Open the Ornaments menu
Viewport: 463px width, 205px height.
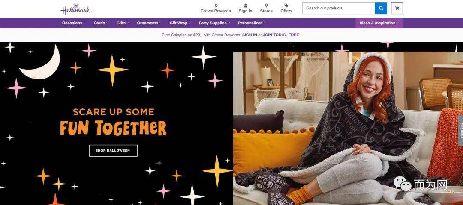click(149, 23)
